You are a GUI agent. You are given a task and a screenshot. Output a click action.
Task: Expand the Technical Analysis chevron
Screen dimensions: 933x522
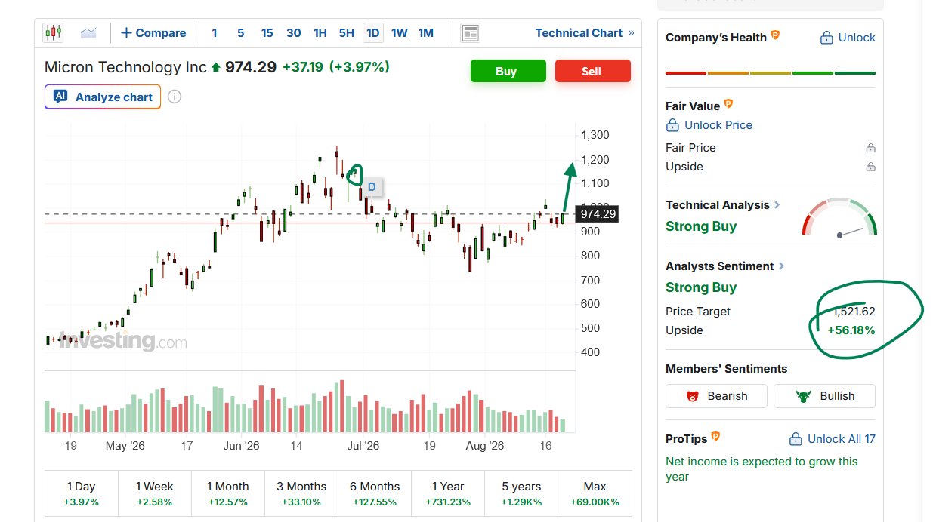tap(777, 204)
